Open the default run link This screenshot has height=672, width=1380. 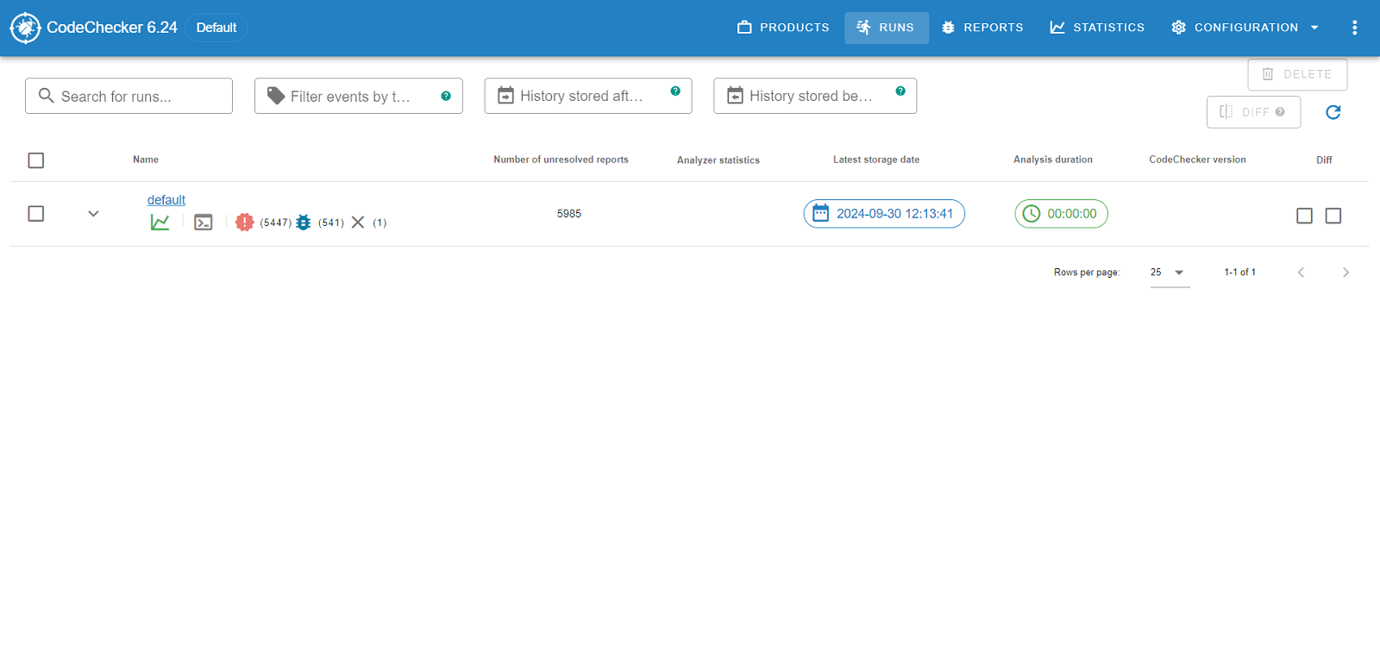(166, 200)
